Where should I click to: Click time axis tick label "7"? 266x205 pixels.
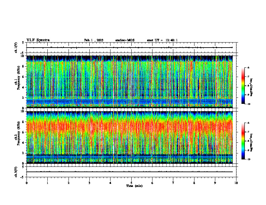point(173,183)
